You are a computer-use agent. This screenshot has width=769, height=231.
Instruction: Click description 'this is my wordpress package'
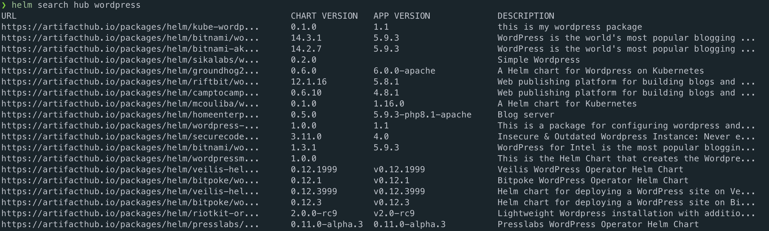(x=570, y=27)
